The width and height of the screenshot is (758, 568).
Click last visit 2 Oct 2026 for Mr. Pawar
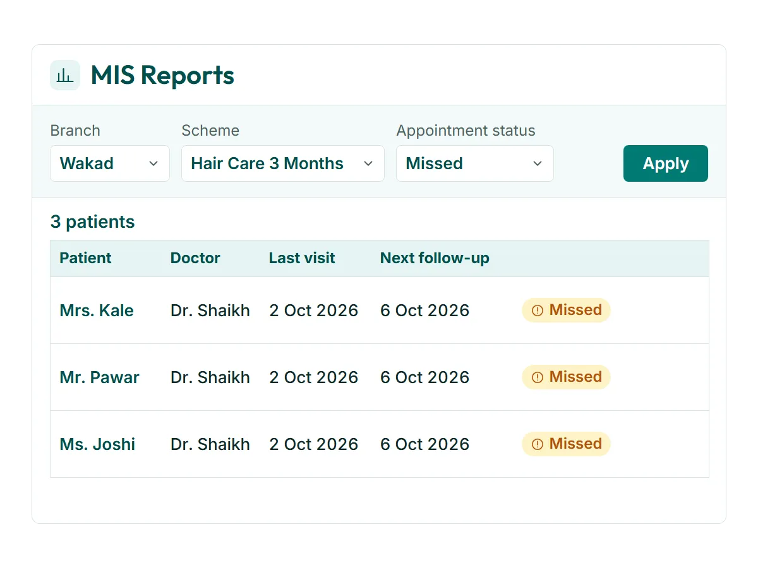(x=314, y=377)
